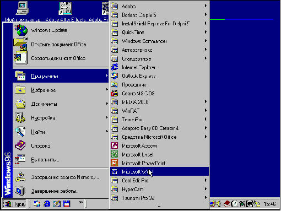
Task: Open InstallShield Express For Delphi 5 folder
Action: (x=159, y=24)
